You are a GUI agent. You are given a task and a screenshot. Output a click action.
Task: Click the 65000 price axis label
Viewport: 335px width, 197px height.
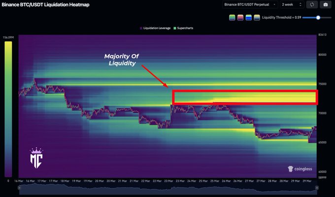click(x=322, y=142)
